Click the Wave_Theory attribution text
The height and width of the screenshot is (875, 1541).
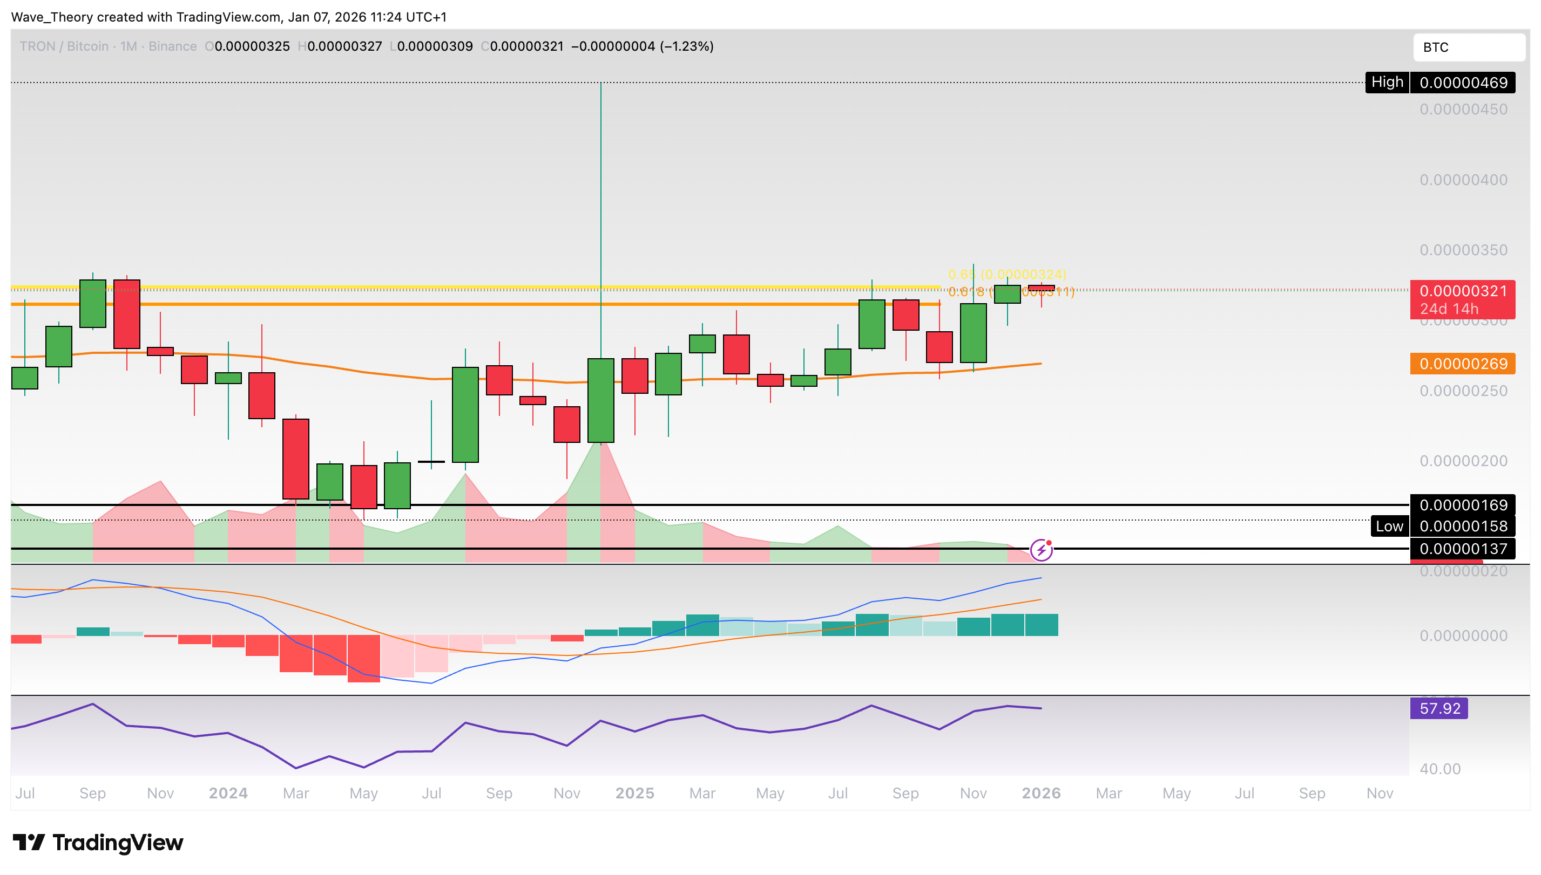[51, 17]
